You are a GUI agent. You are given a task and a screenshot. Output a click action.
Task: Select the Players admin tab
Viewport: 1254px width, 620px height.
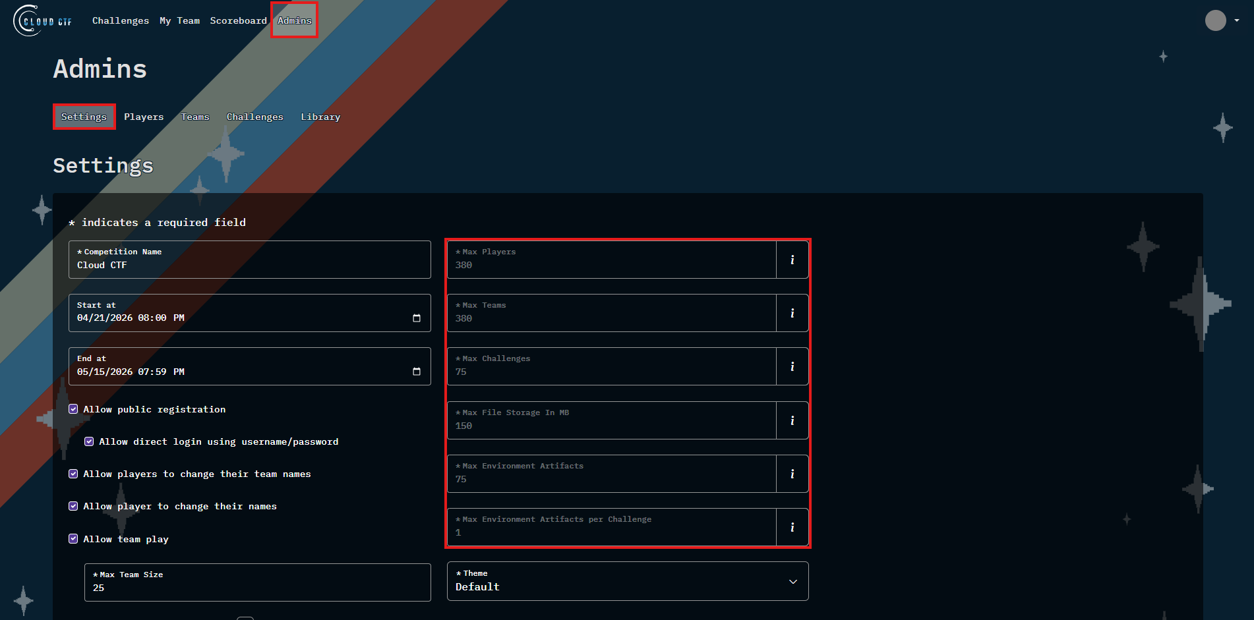144,117
